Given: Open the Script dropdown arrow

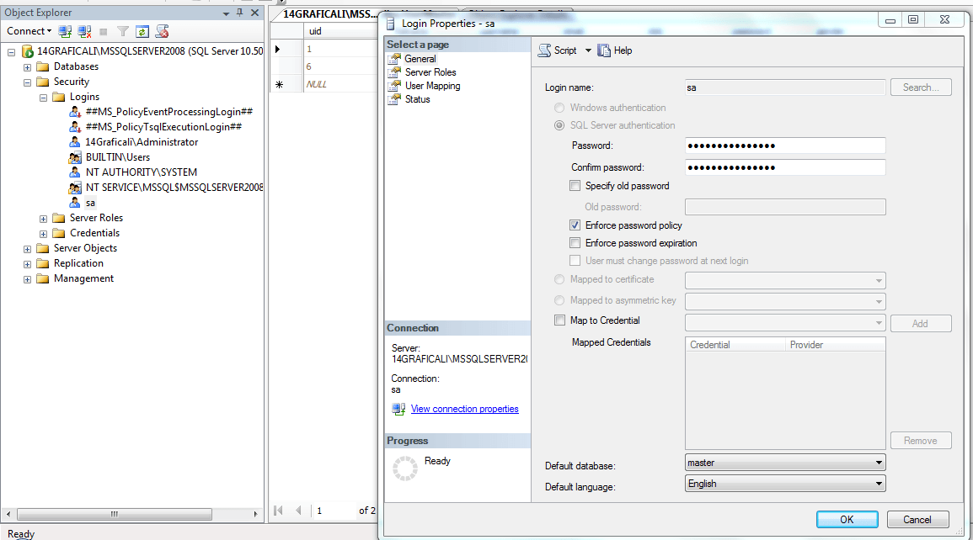Looking at the screenshot, I should (x=588, y=50).
